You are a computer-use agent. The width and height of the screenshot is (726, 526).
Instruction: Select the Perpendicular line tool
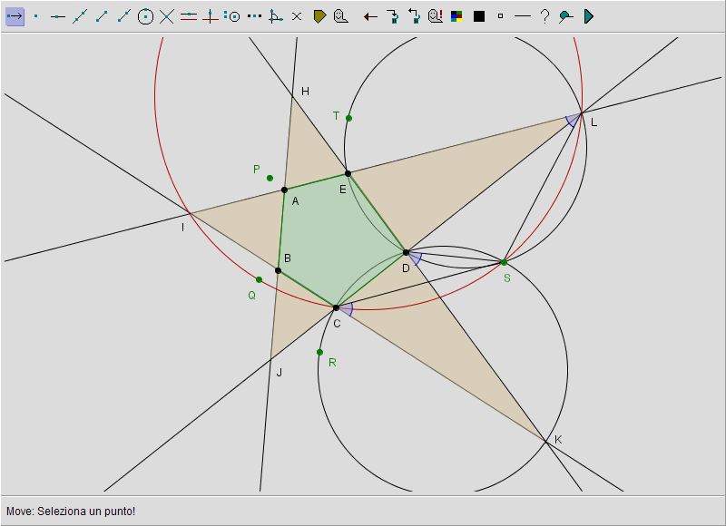(x=211, y=16)
